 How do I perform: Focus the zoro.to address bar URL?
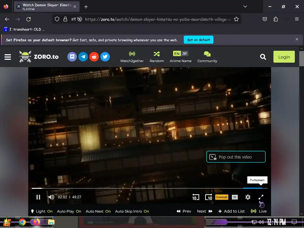coord(158,19)
